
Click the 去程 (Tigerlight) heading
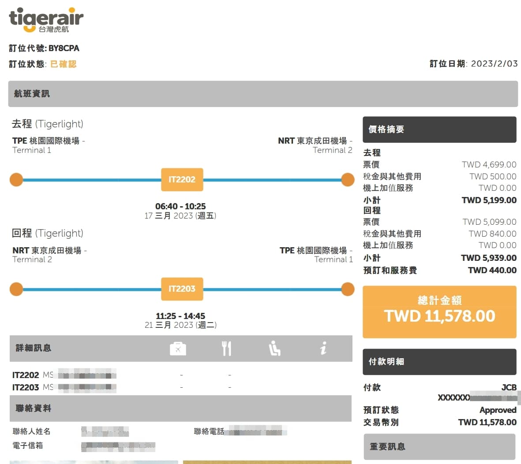pos(48,124)
